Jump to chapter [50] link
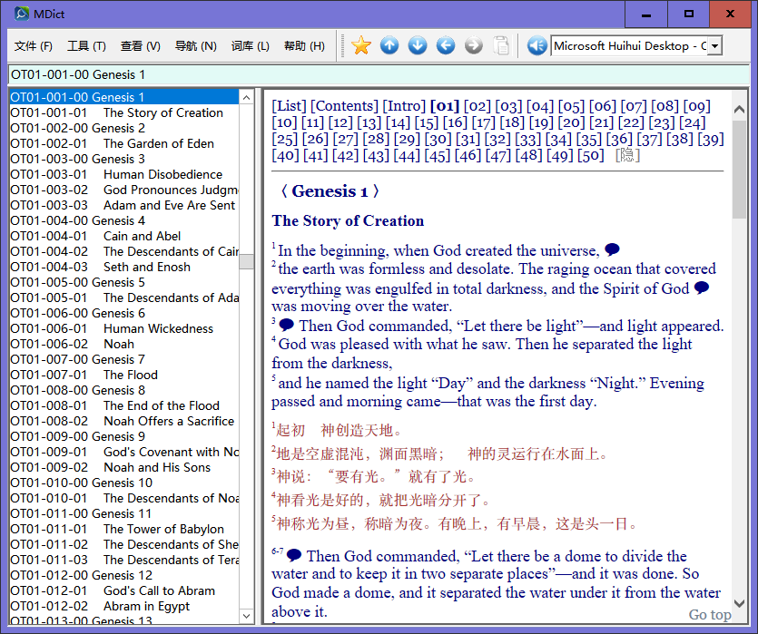Image resolution: width=758 pixels, height=634 pixels. 591,155
